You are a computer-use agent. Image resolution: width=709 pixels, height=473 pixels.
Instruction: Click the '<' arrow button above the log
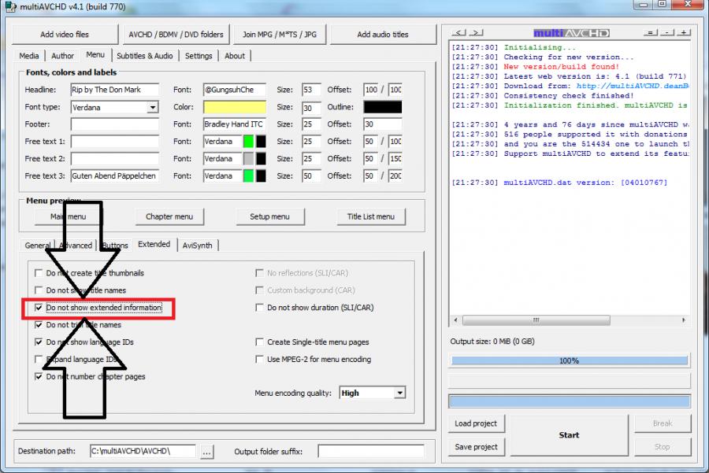click(458, 32)
